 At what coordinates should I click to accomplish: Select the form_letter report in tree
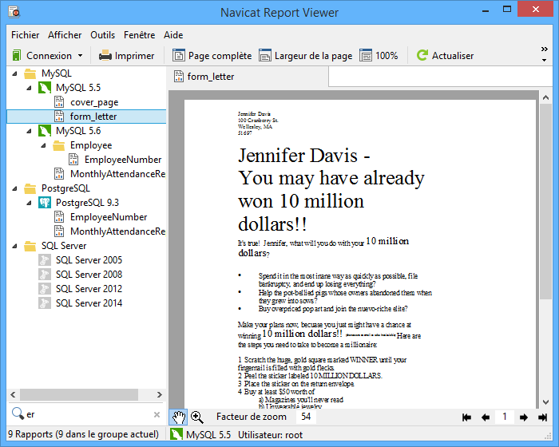click(86, 117)
